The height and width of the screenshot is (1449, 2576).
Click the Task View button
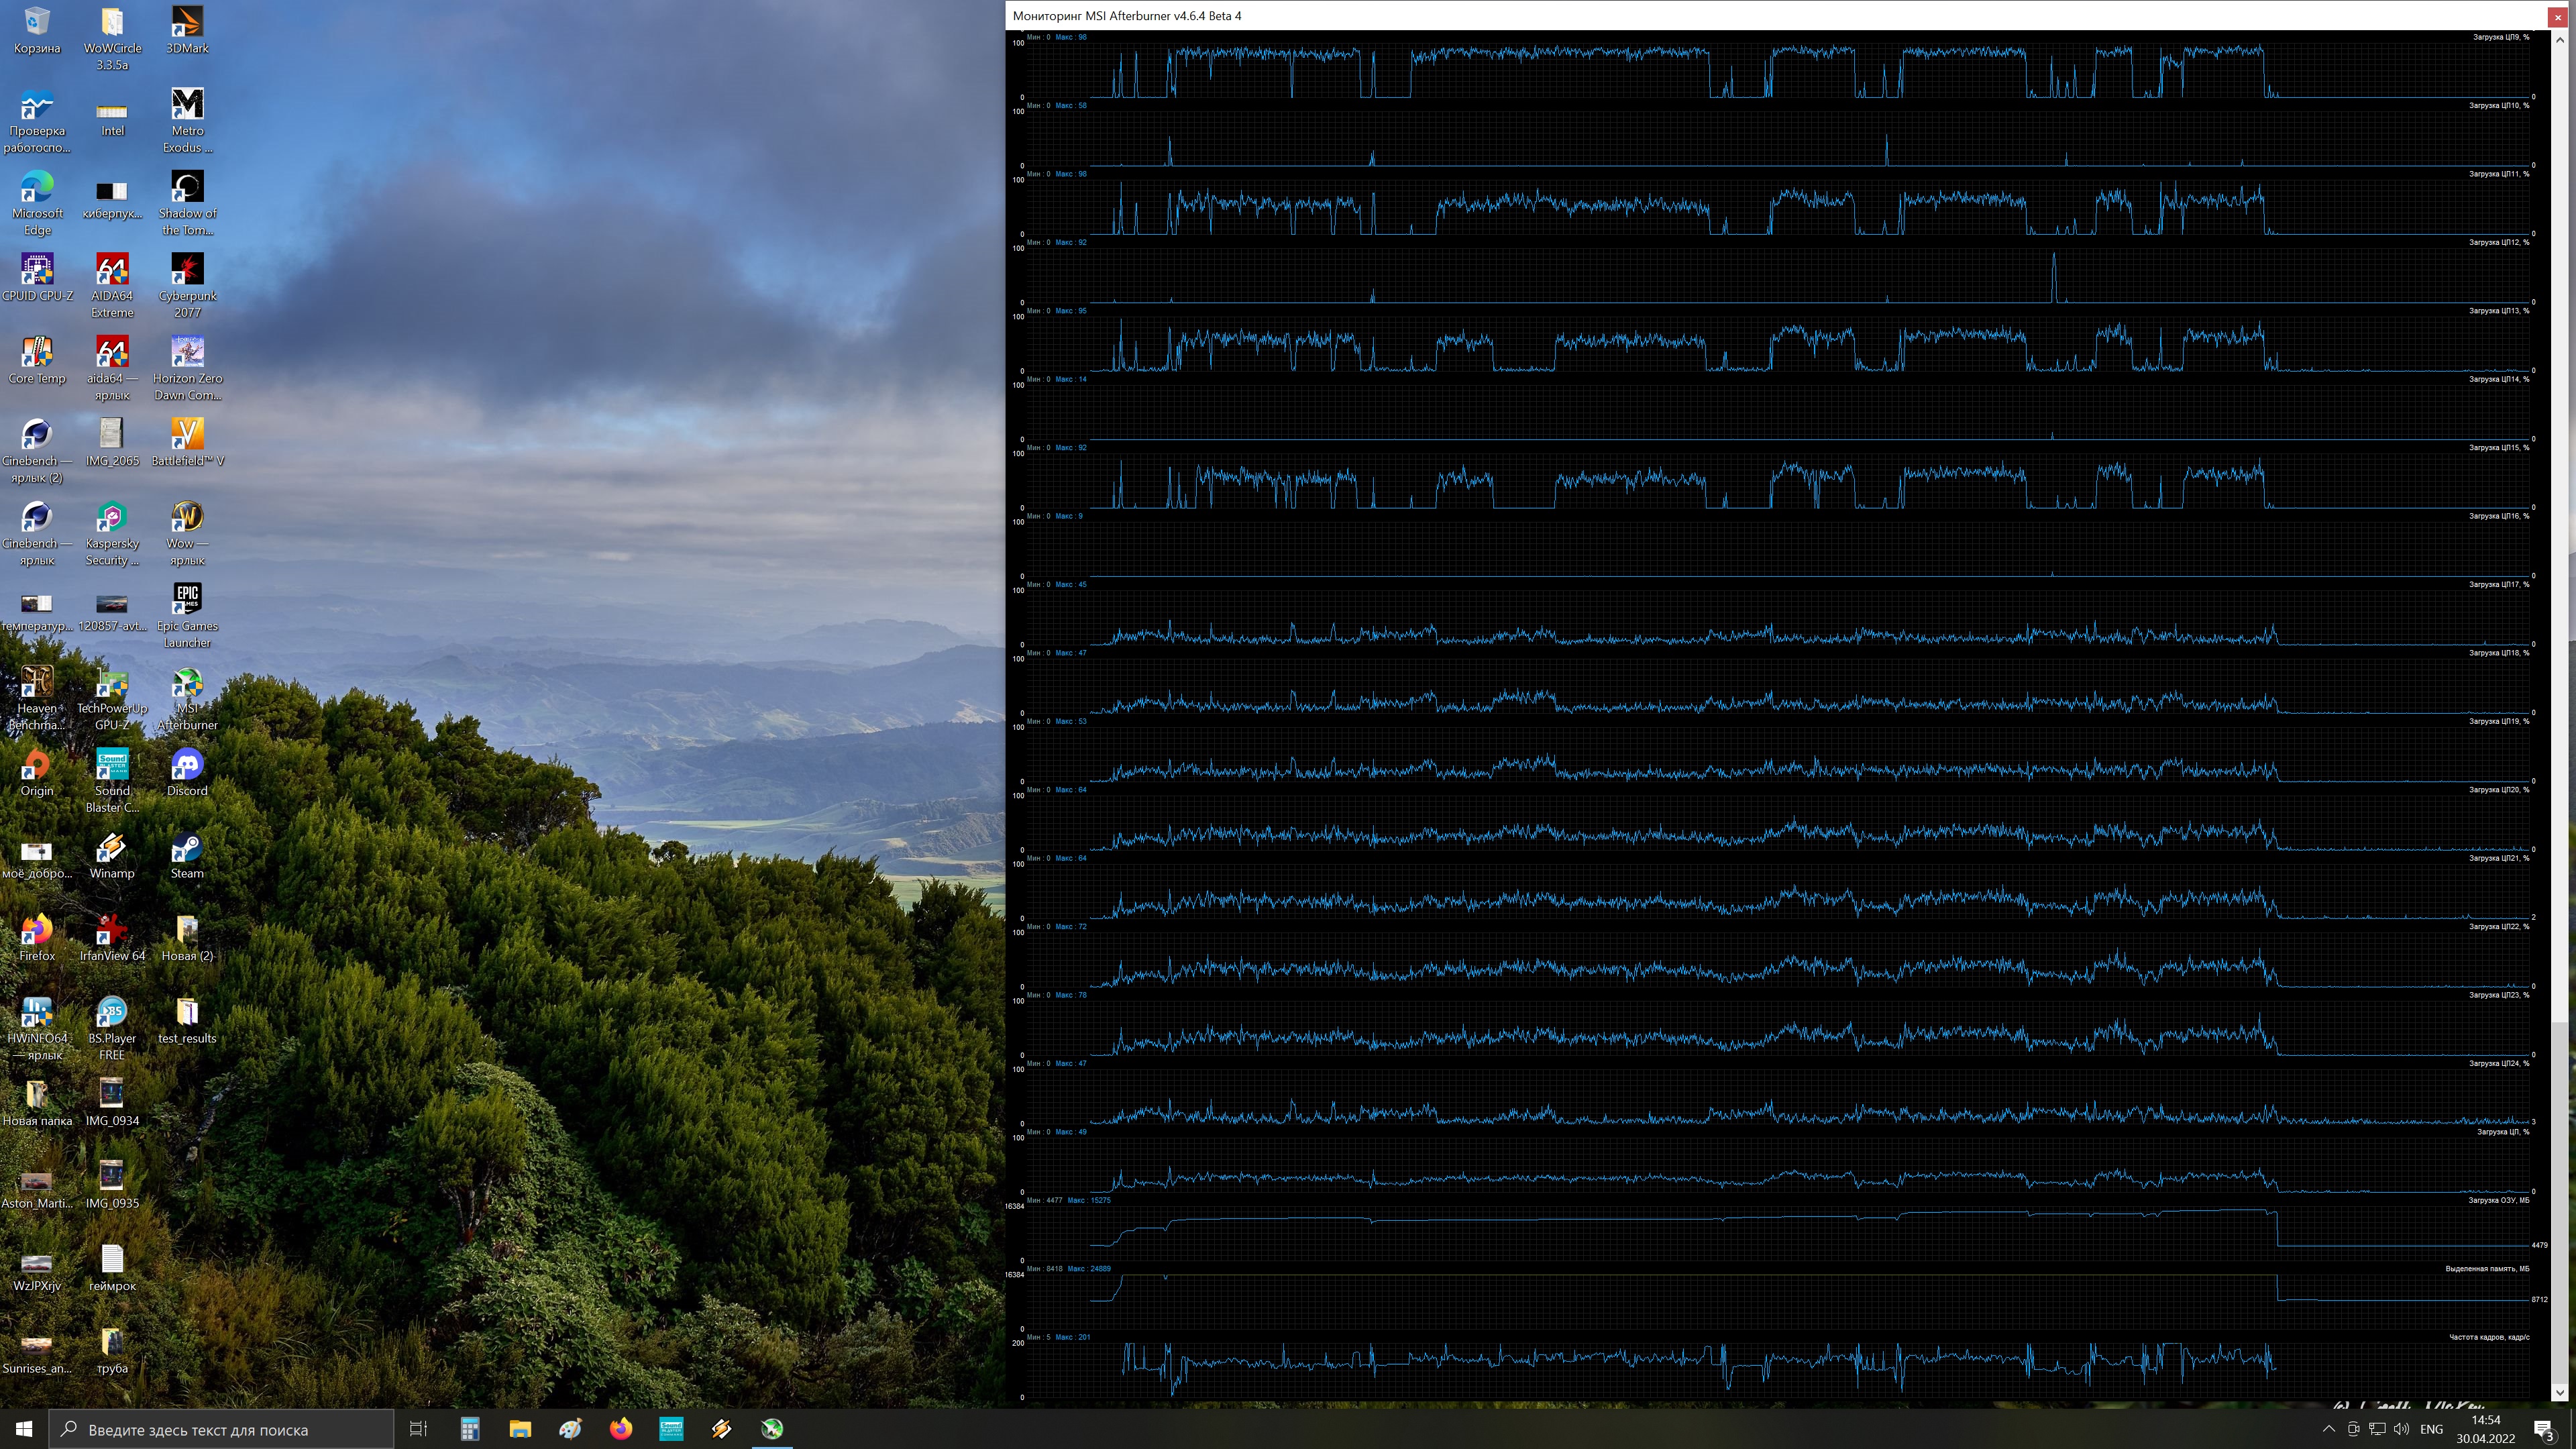pos(419,1429)
